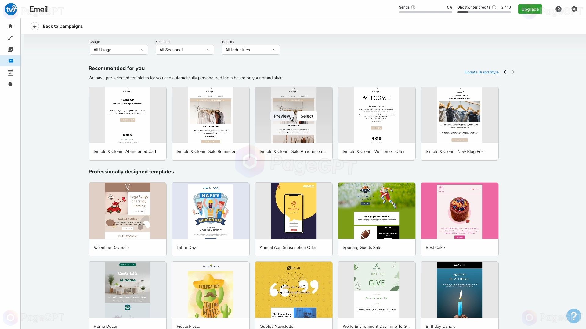
Task: Click the integrations/plugins sidebar icon
Action: [x=10, y=84]
